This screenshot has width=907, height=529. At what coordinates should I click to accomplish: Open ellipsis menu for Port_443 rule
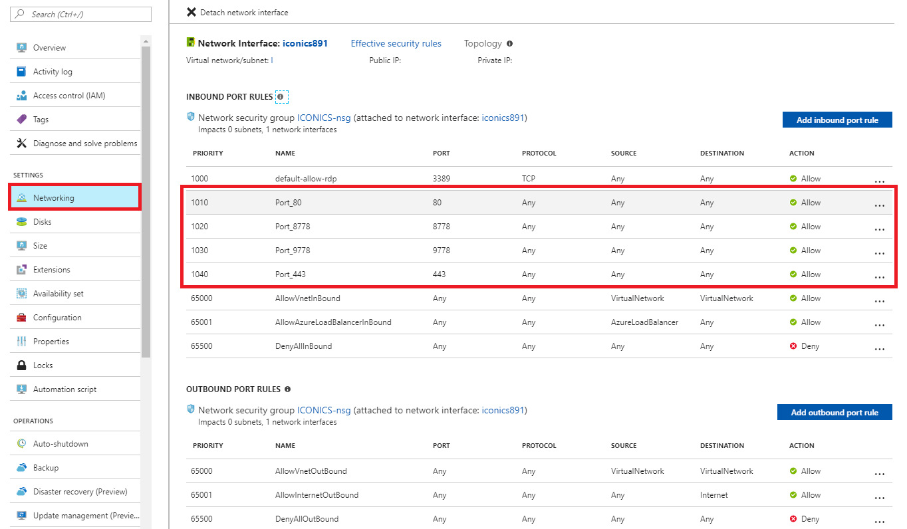point(880,277)
